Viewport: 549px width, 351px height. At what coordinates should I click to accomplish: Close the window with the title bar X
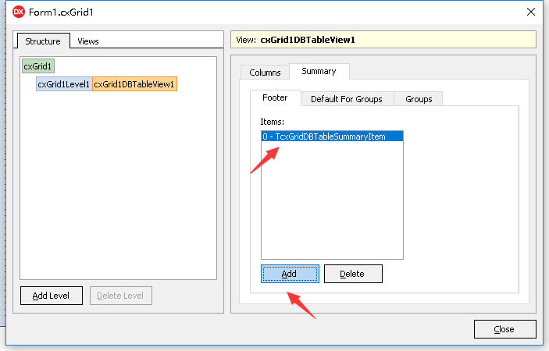click(x=530, y=12)
